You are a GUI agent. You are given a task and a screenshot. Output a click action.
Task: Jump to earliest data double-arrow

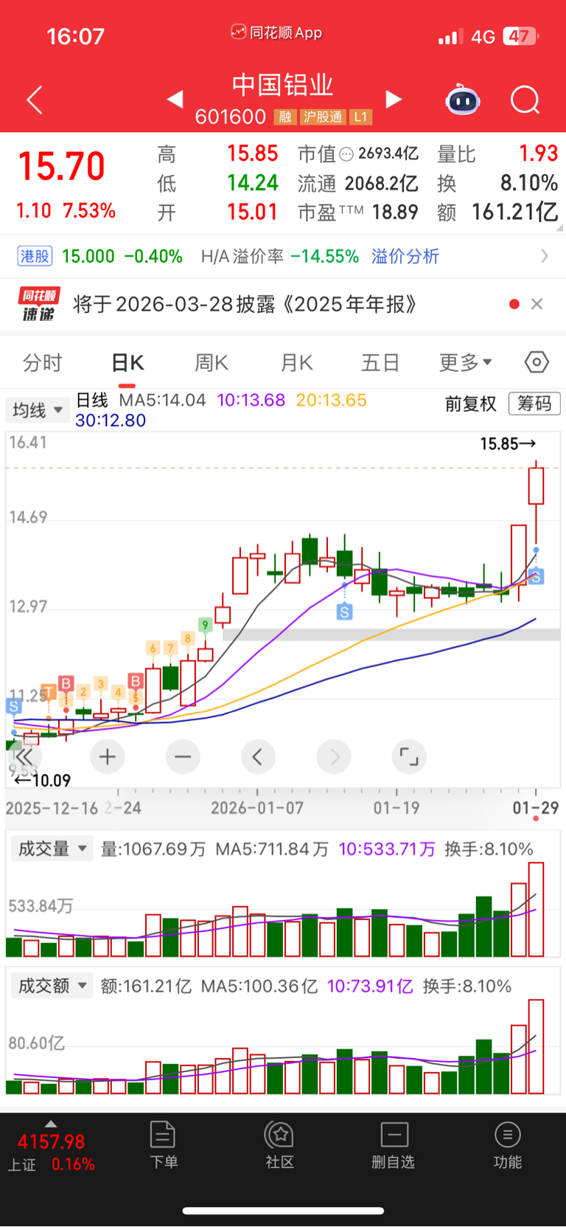tap(24, 756)
